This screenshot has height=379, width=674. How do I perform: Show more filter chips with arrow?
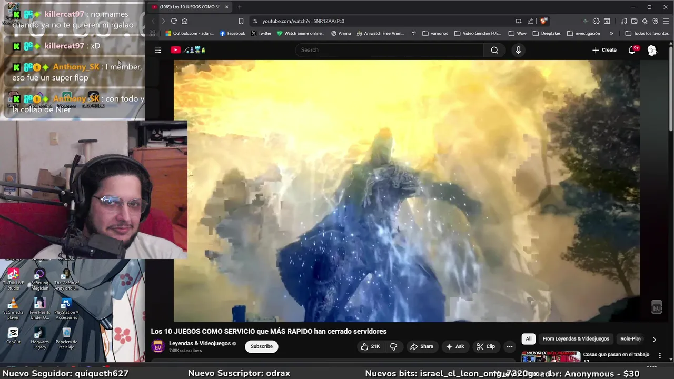click(654, 340)
